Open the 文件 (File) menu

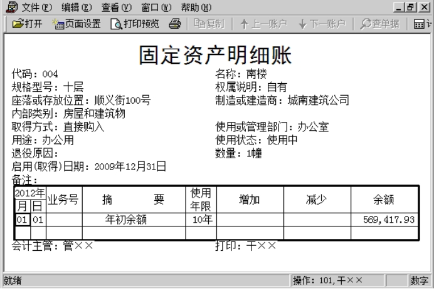pyautogui.click(x=38, y=7)
